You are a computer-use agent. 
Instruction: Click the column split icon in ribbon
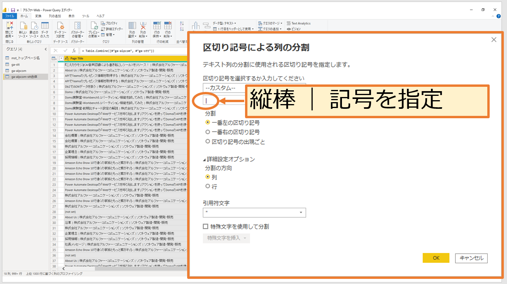[196, 26]
